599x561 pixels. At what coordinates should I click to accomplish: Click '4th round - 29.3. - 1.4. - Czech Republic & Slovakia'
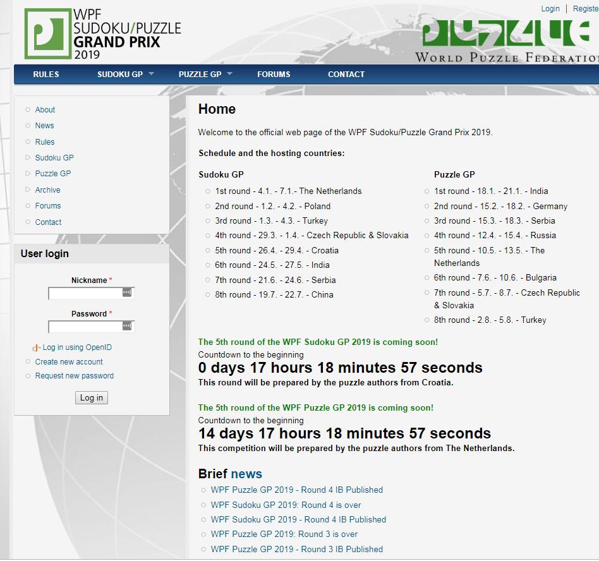(x=312, y=235)
